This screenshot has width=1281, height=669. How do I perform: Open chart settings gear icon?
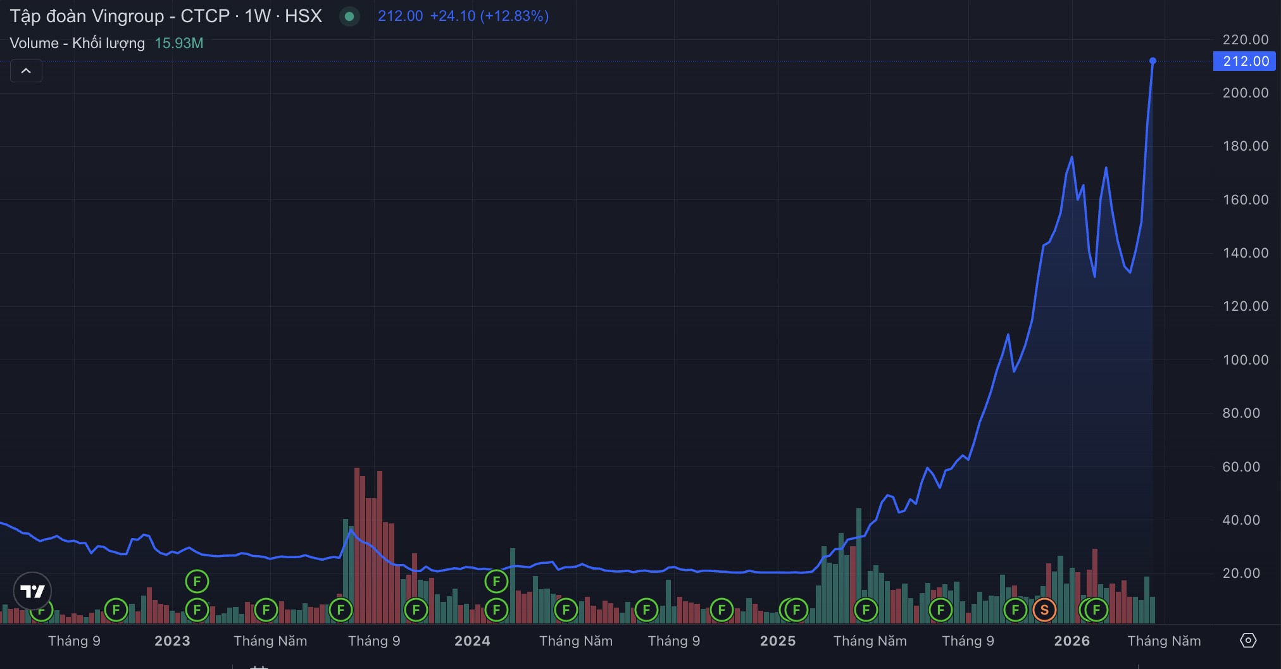coord(1247,641)
